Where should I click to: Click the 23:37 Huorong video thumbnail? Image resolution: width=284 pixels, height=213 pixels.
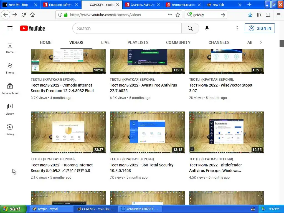point(68,132)
